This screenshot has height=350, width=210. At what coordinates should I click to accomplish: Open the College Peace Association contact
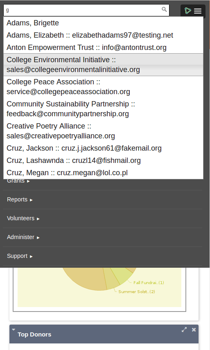pos(103,87)
